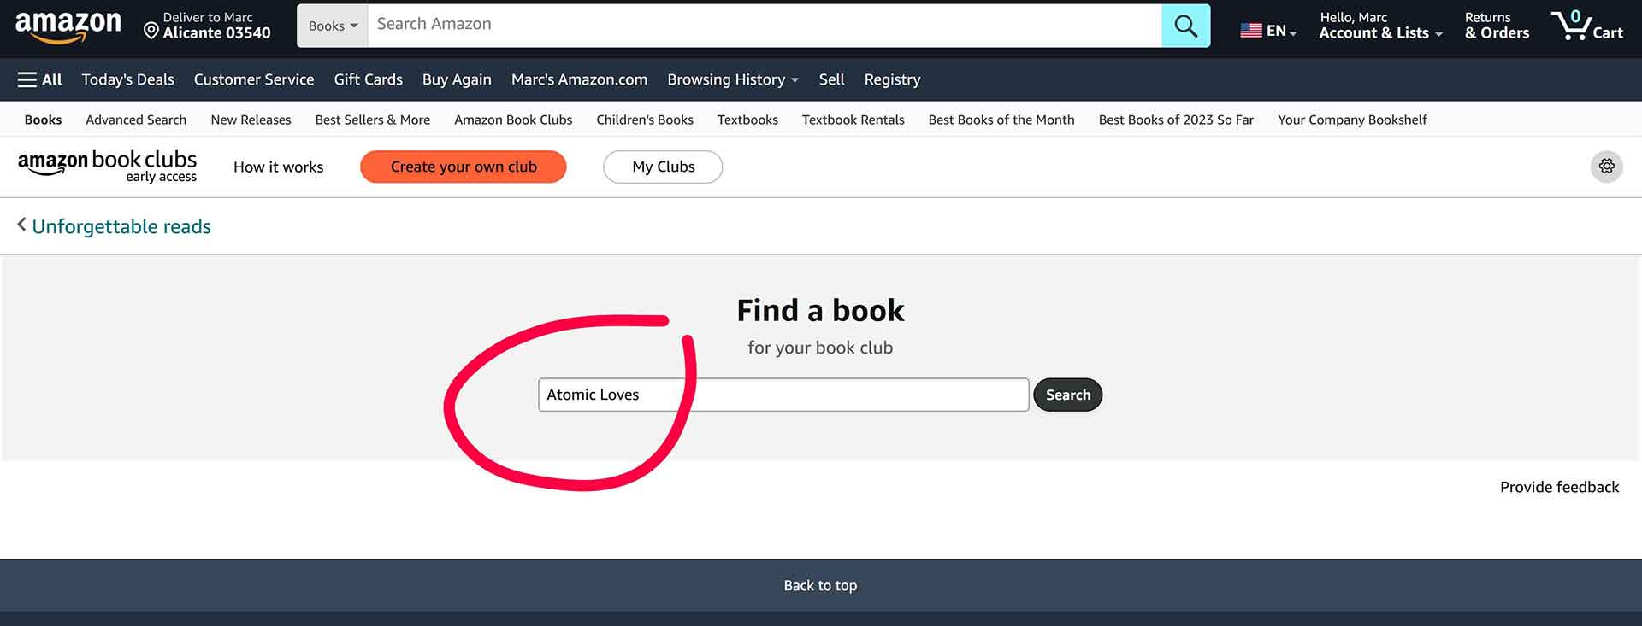
Task: View Best Books of the Month
Action: click(1001, 120)
